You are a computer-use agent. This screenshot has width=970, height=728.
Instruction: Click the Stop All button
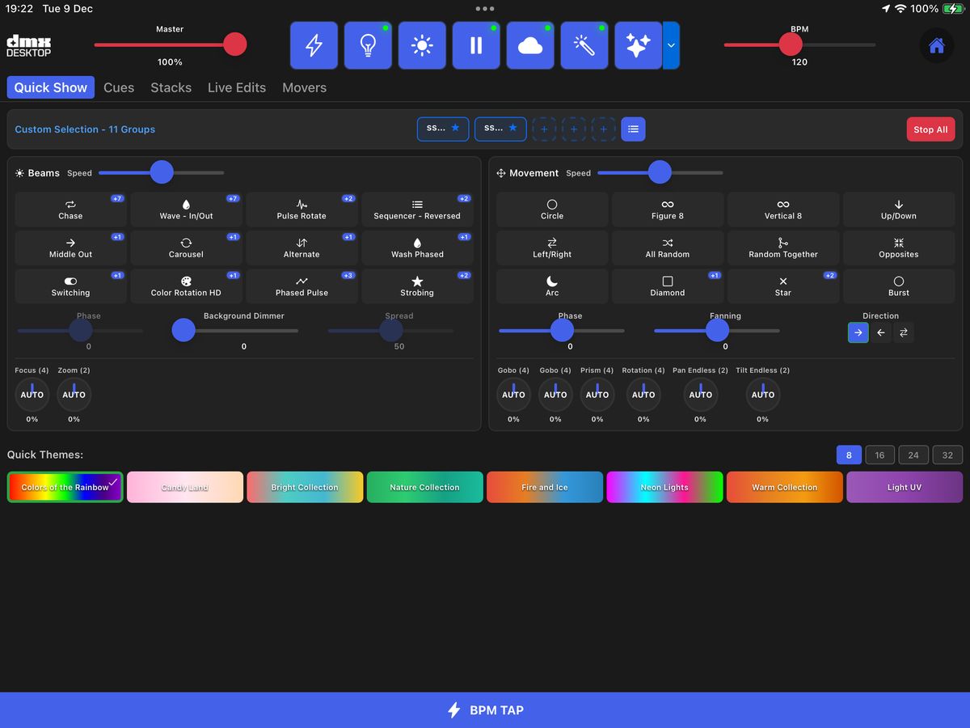click(x=930, y=129)
